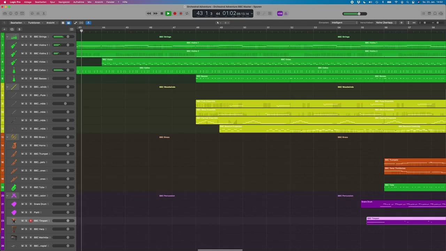Viewport: 446px width, 251px height.
Task: Click the BBC Tuba instrument icon
Action: [x=14, y=187]
